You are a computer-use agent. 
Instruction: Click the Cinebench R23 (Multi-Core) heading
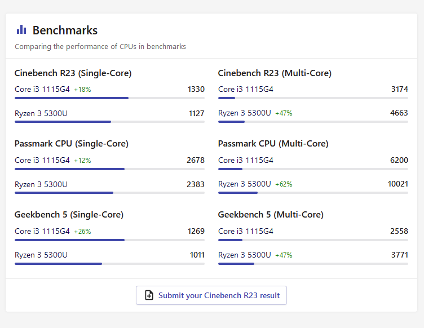(x=275, y=73)
